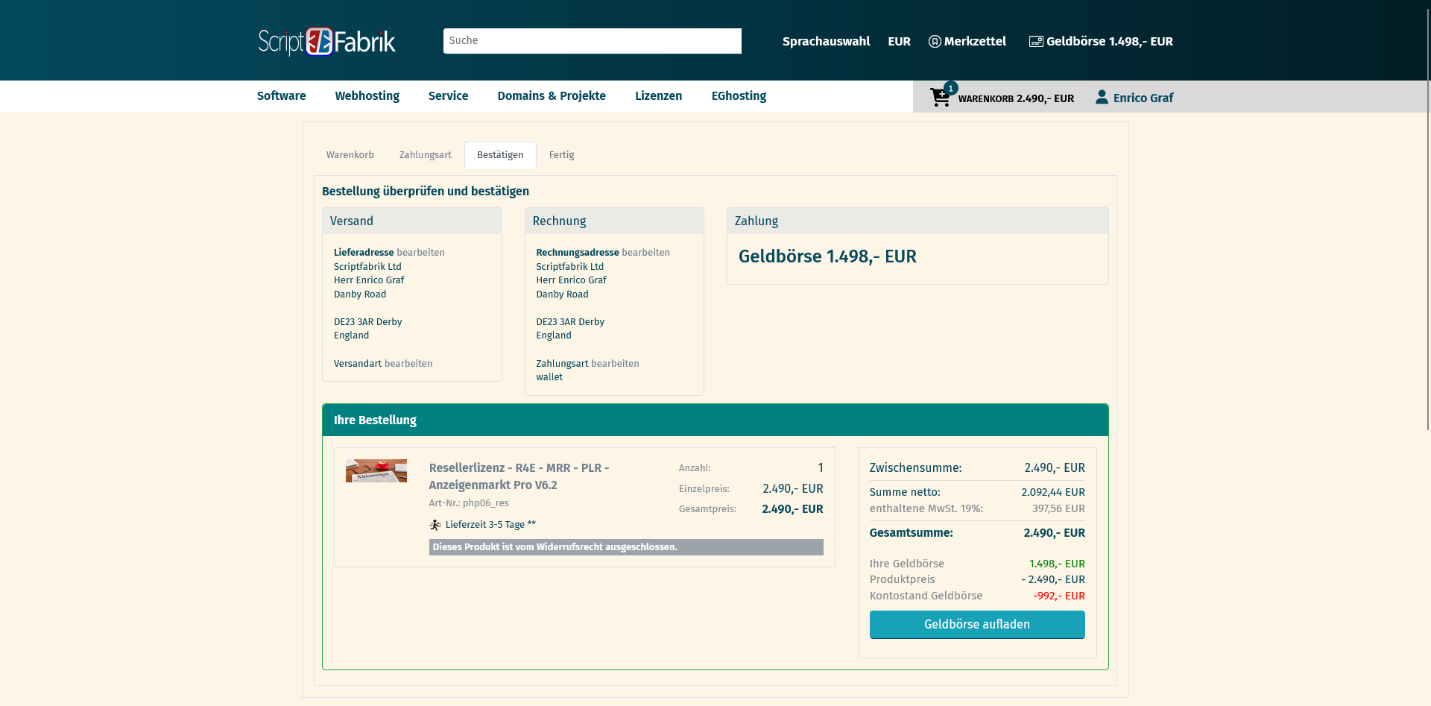Open the EUR currency selector
1431x706 pixels.
[x=899, y=42]
